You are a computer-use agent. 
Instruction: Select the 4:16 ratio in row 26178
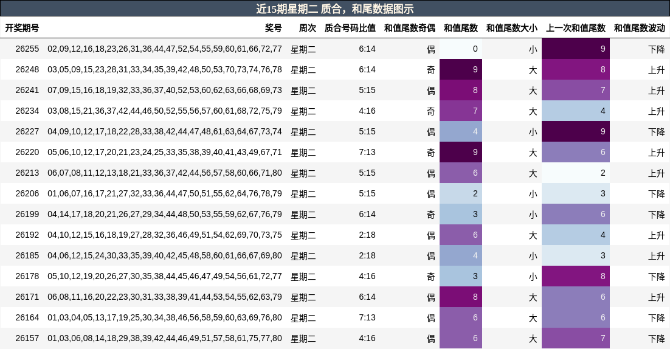pos(367,277)
